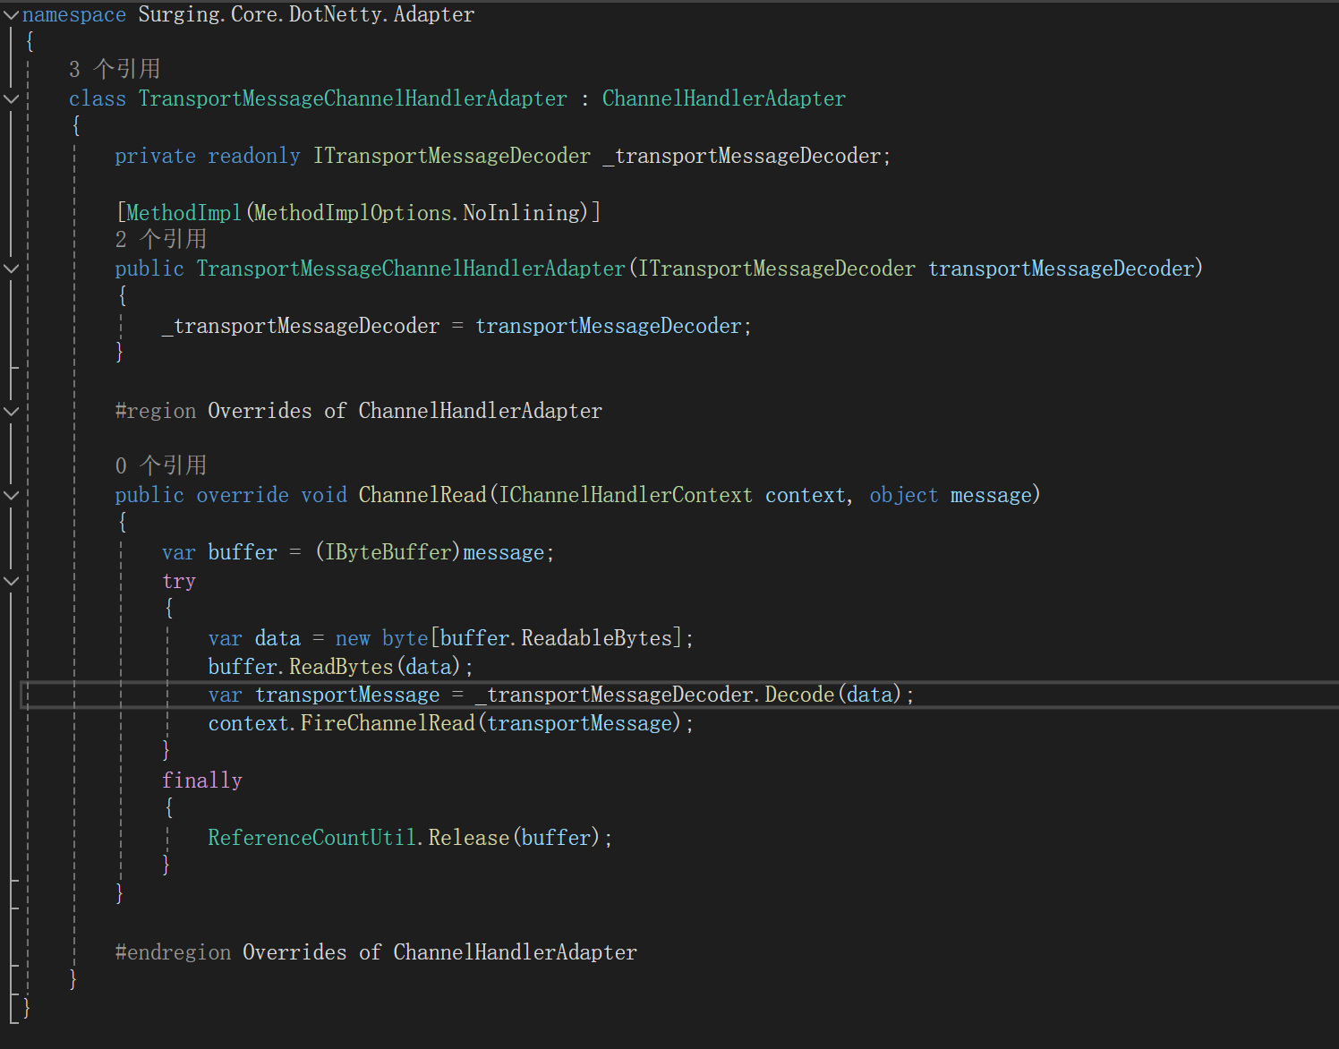Viewport: 1339px width, 1049px height.
Task: Show the '2 个引用' constructor references
Action: tap(161, 239)
